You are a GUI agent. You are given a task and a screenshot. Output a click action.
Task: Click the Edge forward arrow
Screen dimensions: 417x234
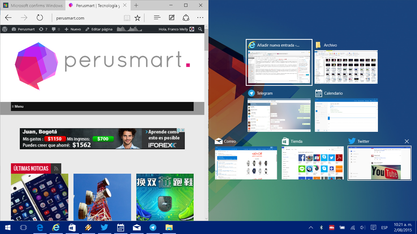tap(24, 18)
